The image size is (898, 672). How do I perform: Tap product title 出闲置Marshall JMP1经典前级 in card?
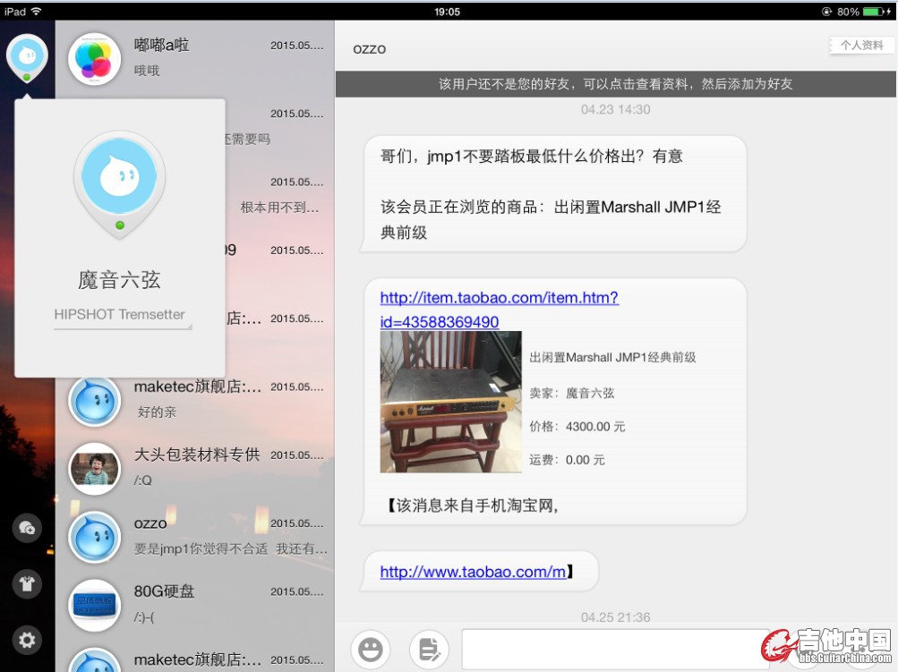pos(612,357)
